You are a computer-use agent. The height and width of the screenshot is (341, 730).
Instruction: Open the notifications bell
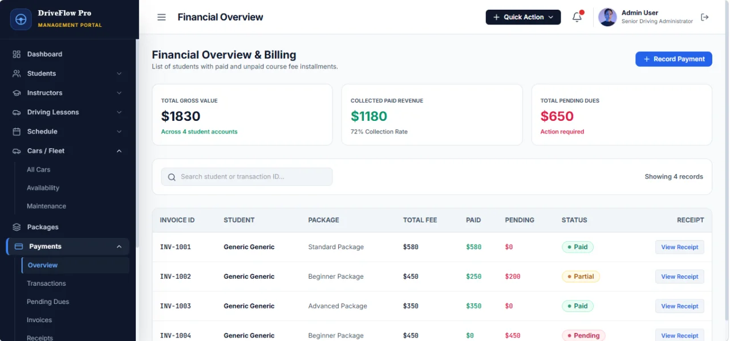pyautogui.click(x=577, y=17)
